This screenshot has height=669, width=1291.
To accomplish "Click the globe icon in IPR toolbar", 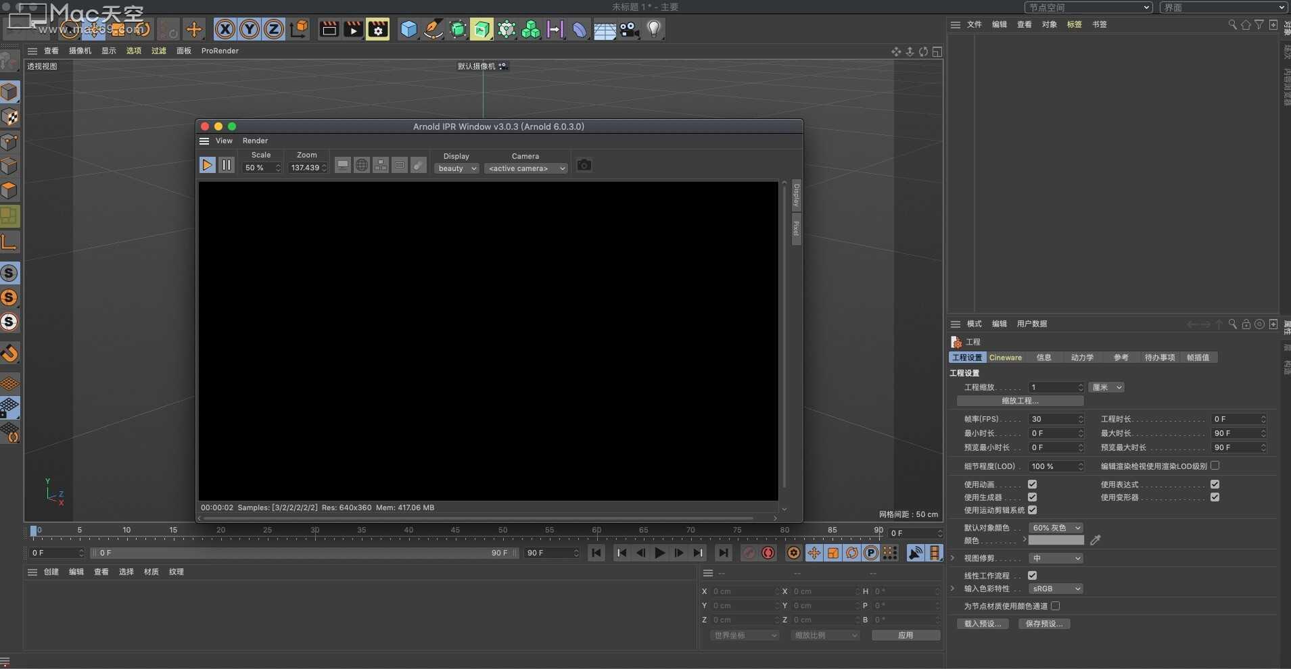I will coord(362,165).
